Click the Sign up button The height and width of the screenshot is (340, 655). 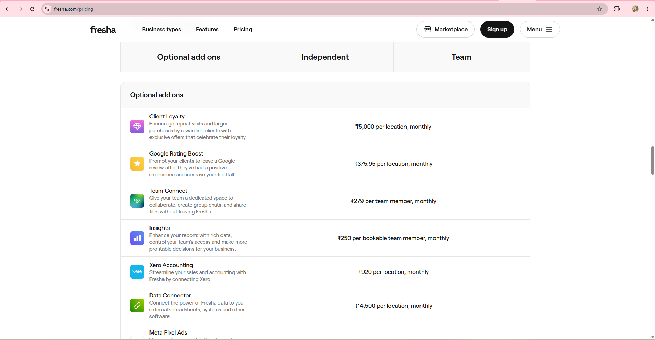tap(497, 29)
